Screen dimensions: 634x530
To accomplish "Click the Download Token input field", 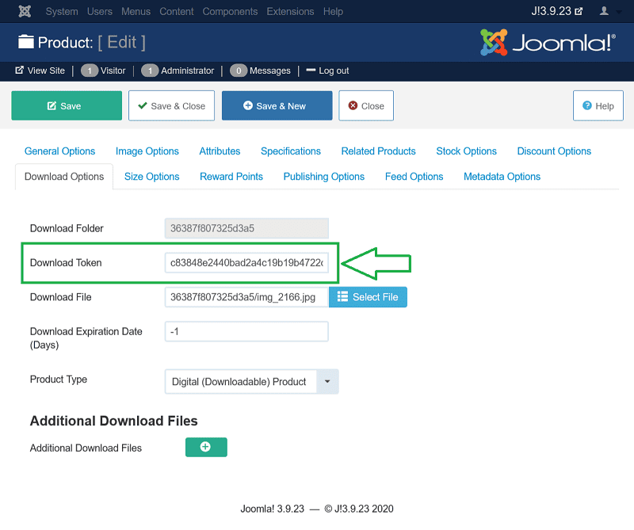I will tap(246, 262).
